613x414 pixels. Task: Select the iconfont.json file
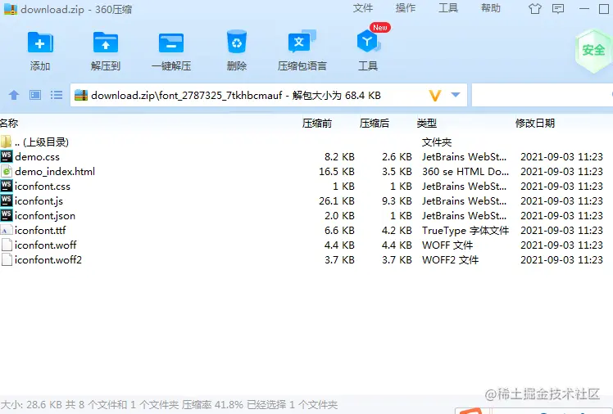(x=306, y=216)
